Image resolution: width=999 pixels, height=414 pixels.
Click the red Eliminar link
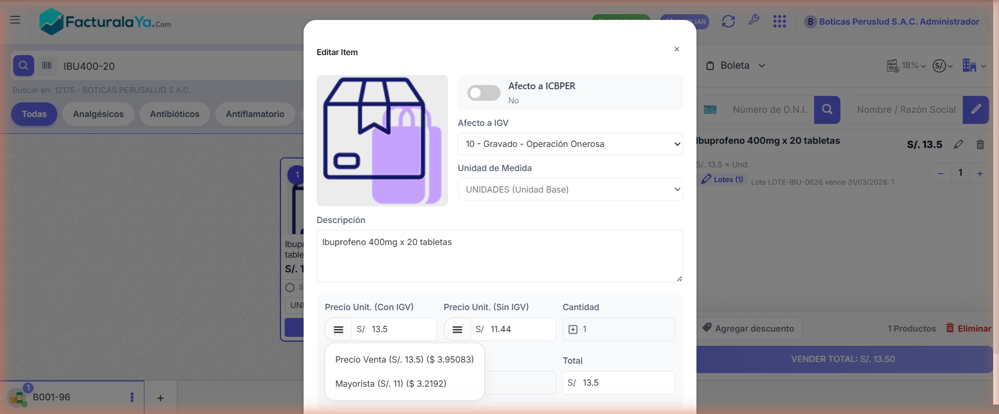click(x=969, y=328)
